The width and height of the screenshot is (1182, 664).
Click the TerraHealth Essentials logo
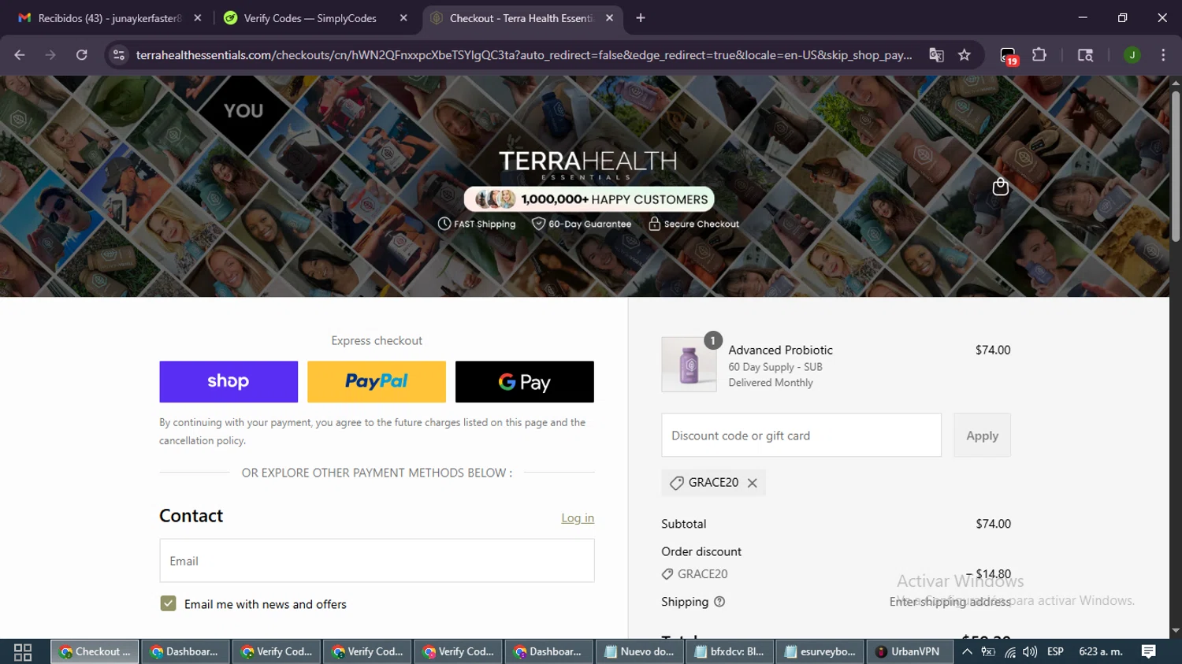pyautogui.click(x=588, y=165)
